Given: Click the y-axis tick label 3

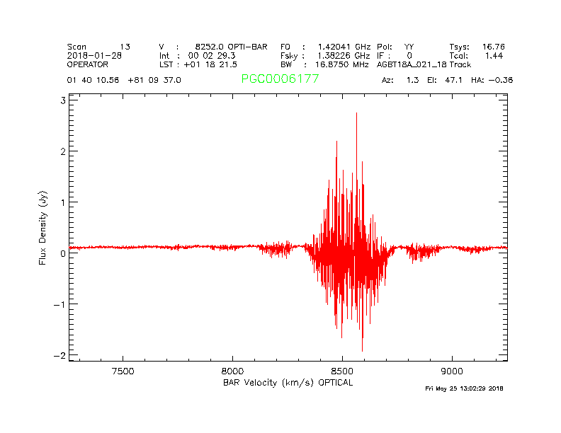Looking at the screenshot, I should (63, 100).
